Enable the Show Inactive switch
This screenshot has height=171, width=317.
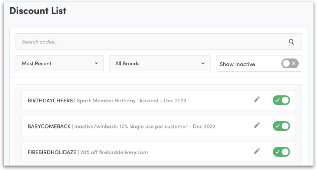pyautogui.click(x=290, y=64)
